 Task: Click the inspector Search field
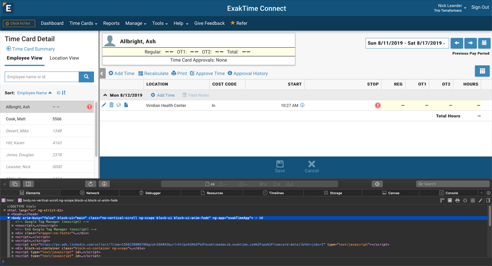coord(453,184)
